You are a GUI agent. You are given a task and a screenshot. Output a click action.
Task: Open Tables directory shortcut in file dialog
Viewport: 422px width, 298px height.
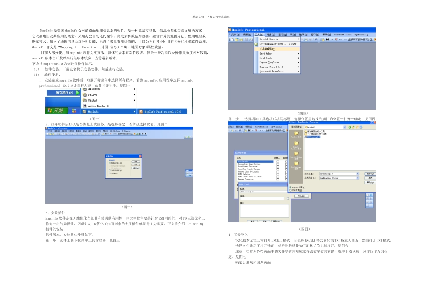pyautogui.click(x=296, y=134)
